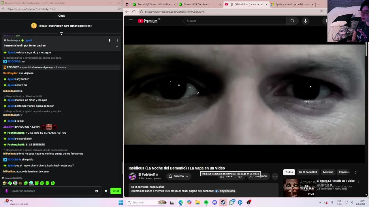The image size is (369, 207).
Task: Switch to Terrorbilly7 Stream tab
Action: pos(154,4)
